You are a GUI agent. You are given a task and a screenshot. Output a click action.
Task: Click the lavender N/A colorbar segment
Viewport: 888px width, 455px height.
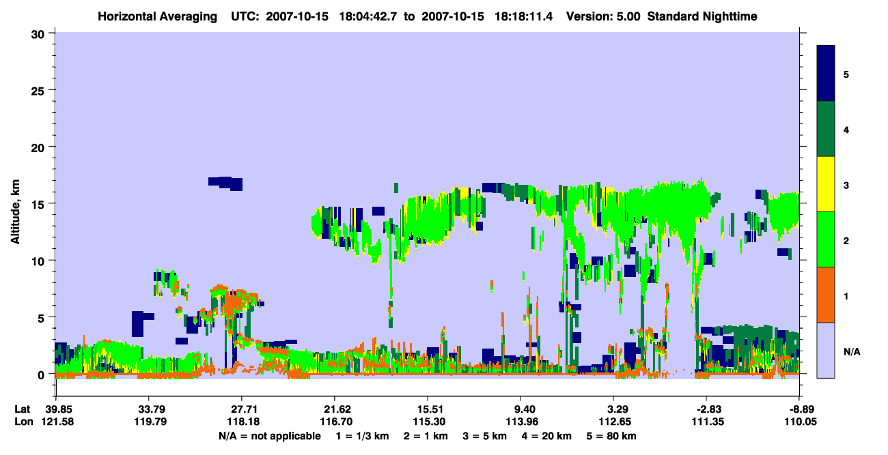(x=826, y=349)
